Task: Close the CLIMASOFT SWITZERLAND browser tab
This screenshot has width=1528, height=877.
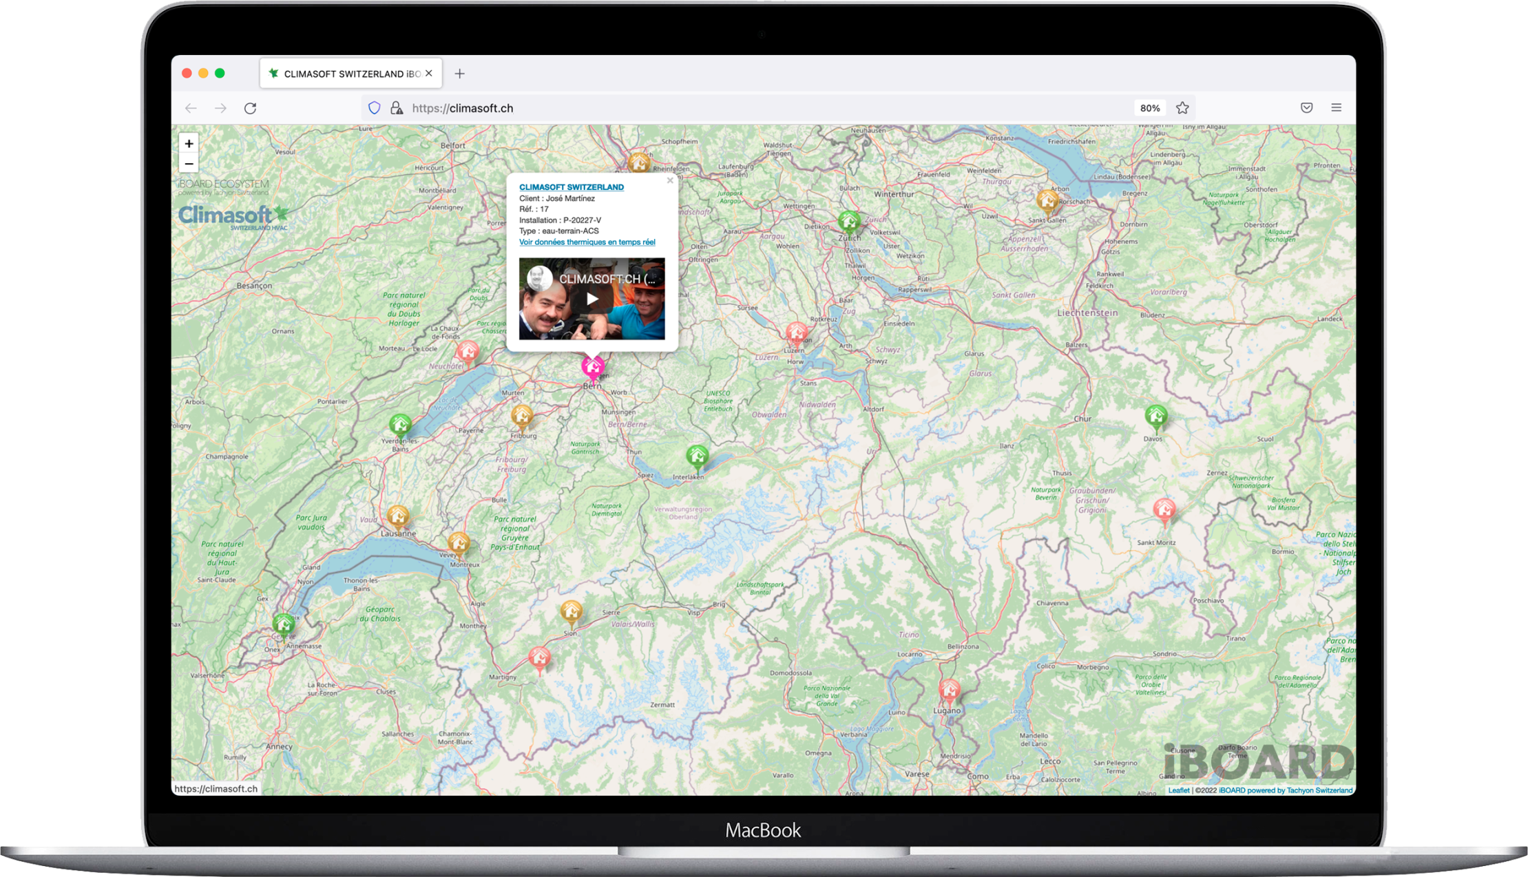Action: click(429, 73)
